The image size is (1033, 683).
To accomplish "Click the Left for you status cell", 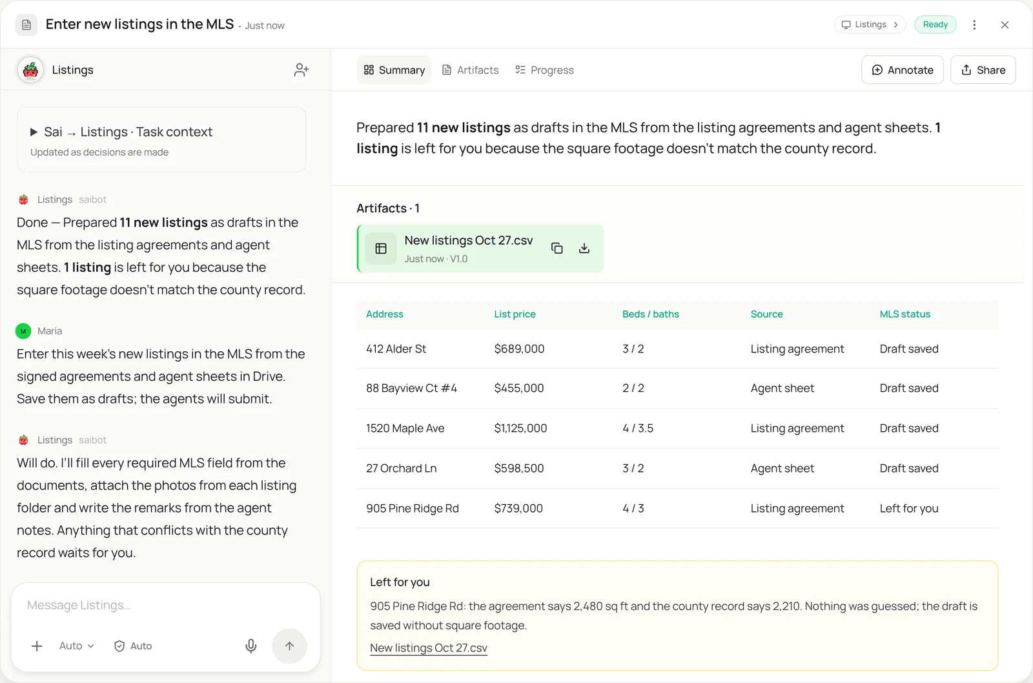I will tap(909, 509).
